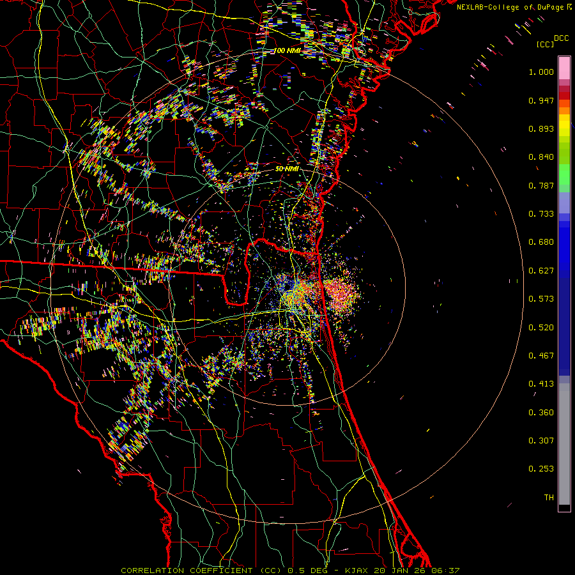Select the 1.000 value on the scale
The image size is (575, 575).
click(541, 72)
